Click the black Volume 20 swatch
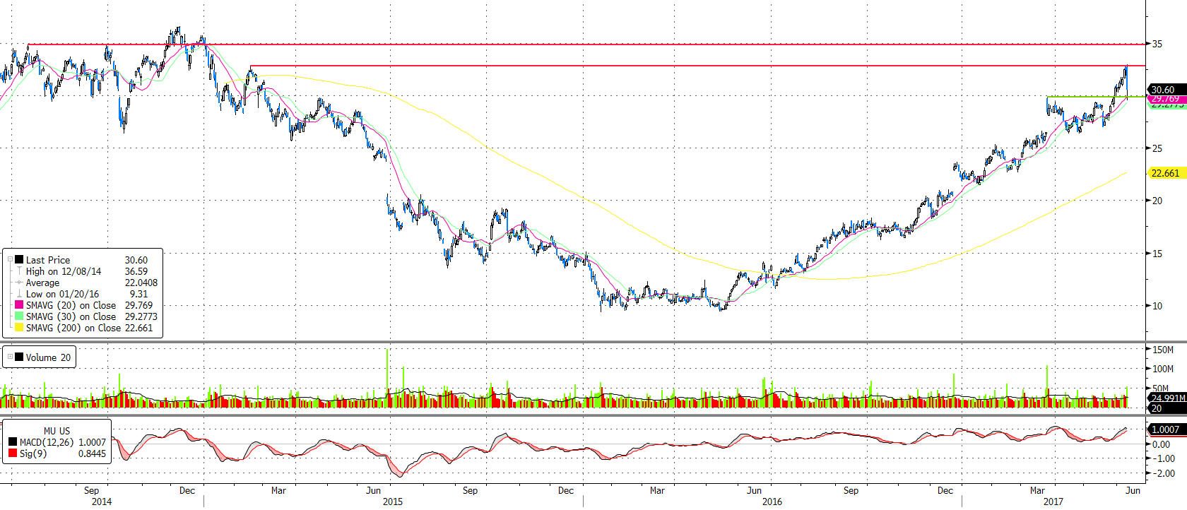Screen dimensions: 1187x510 click(x=19, y=357)
